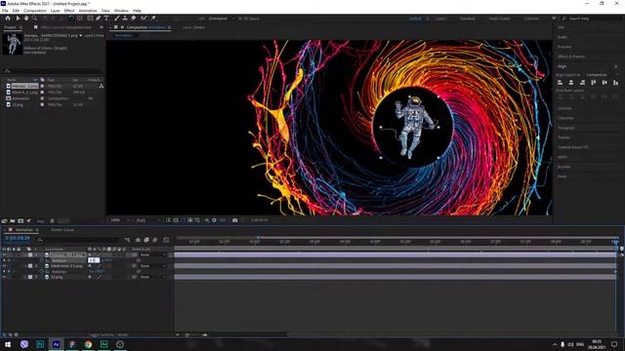
Task: Switch to the Effect Controls tab
Action: [65, 27]
